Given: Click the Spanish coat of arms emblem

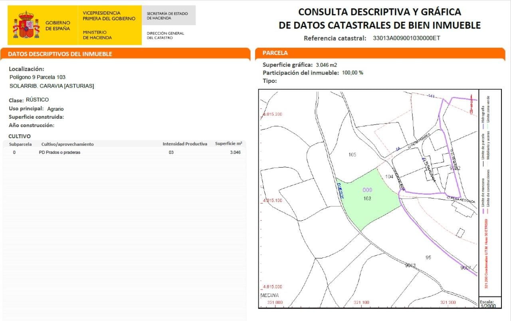Looking at the screenshot, I should pos(27,25).
